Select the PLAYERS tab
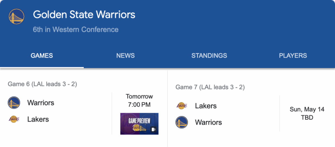This screenshot has width=335, height=147. click(293, 55)
